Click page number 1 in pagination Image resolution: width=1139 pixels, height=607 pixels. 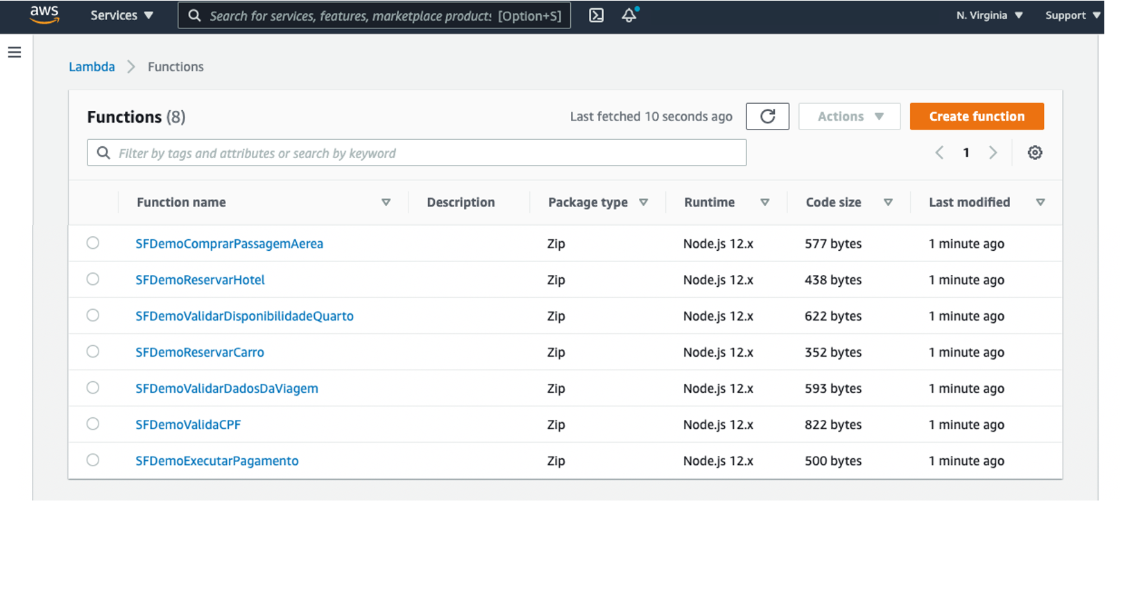coord(966,152)
